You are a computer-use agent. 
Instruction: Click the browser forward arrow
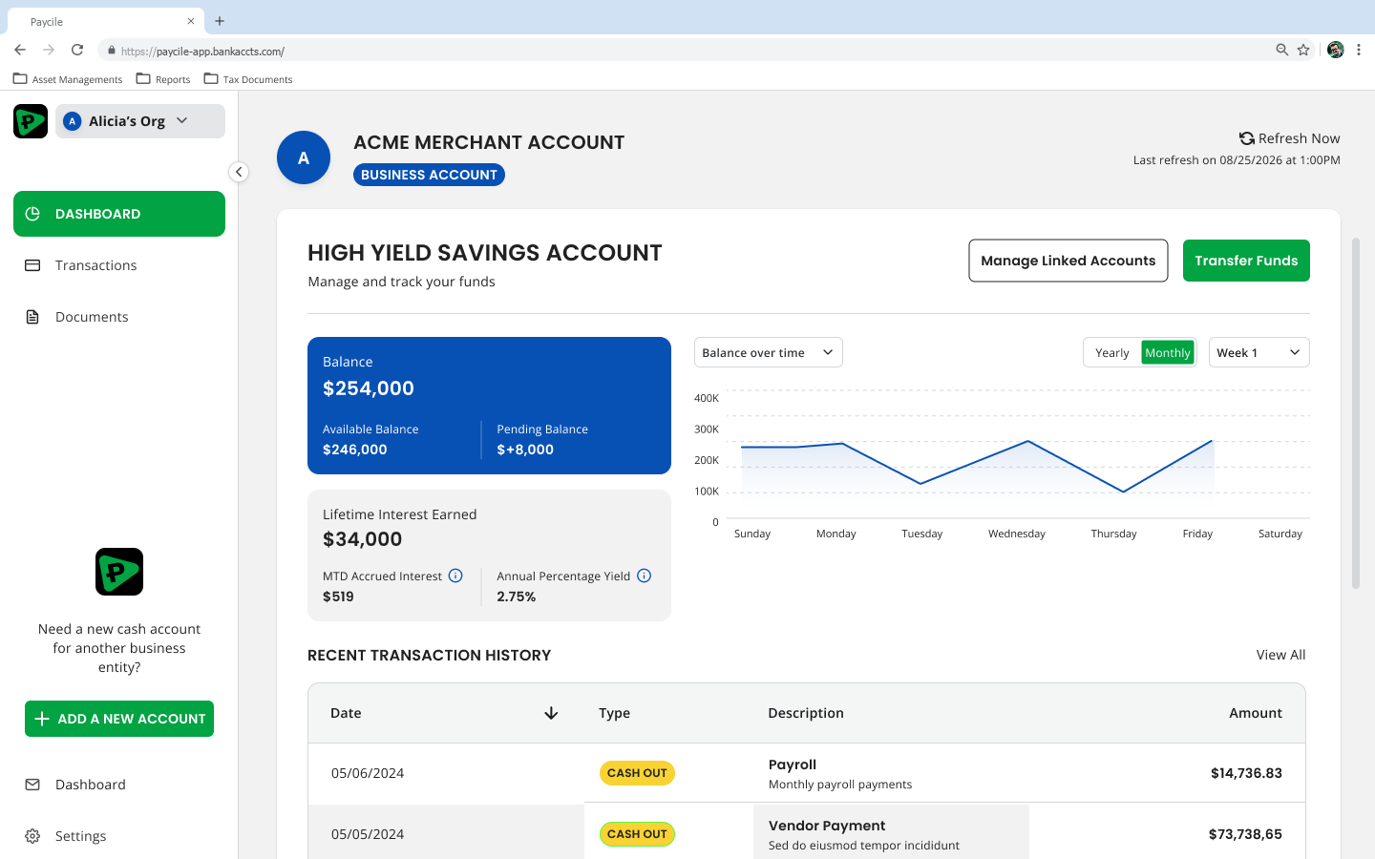[x=49, y=51]
